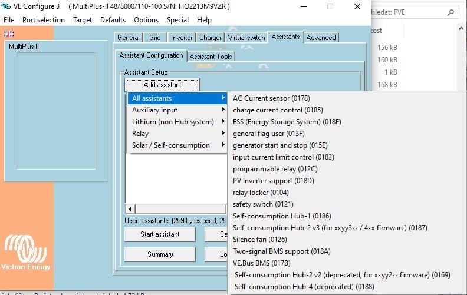Close the VE Configure window
The height and width of the screenshot is (295, 467).
[x=357, y=6]
